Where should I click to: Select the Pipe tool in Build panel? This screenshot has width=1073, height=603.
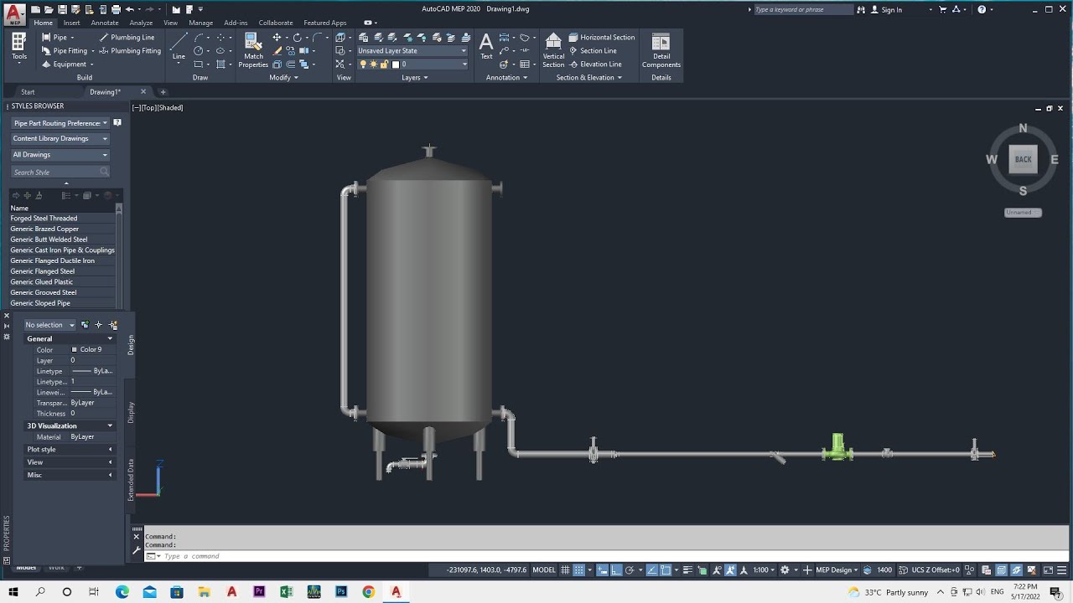pyautogui.click(x=55, y=38)
